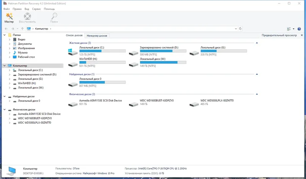Collapse the Найденные диски section
The width and height of the screenshot is (306, 179).
point(257,74)
